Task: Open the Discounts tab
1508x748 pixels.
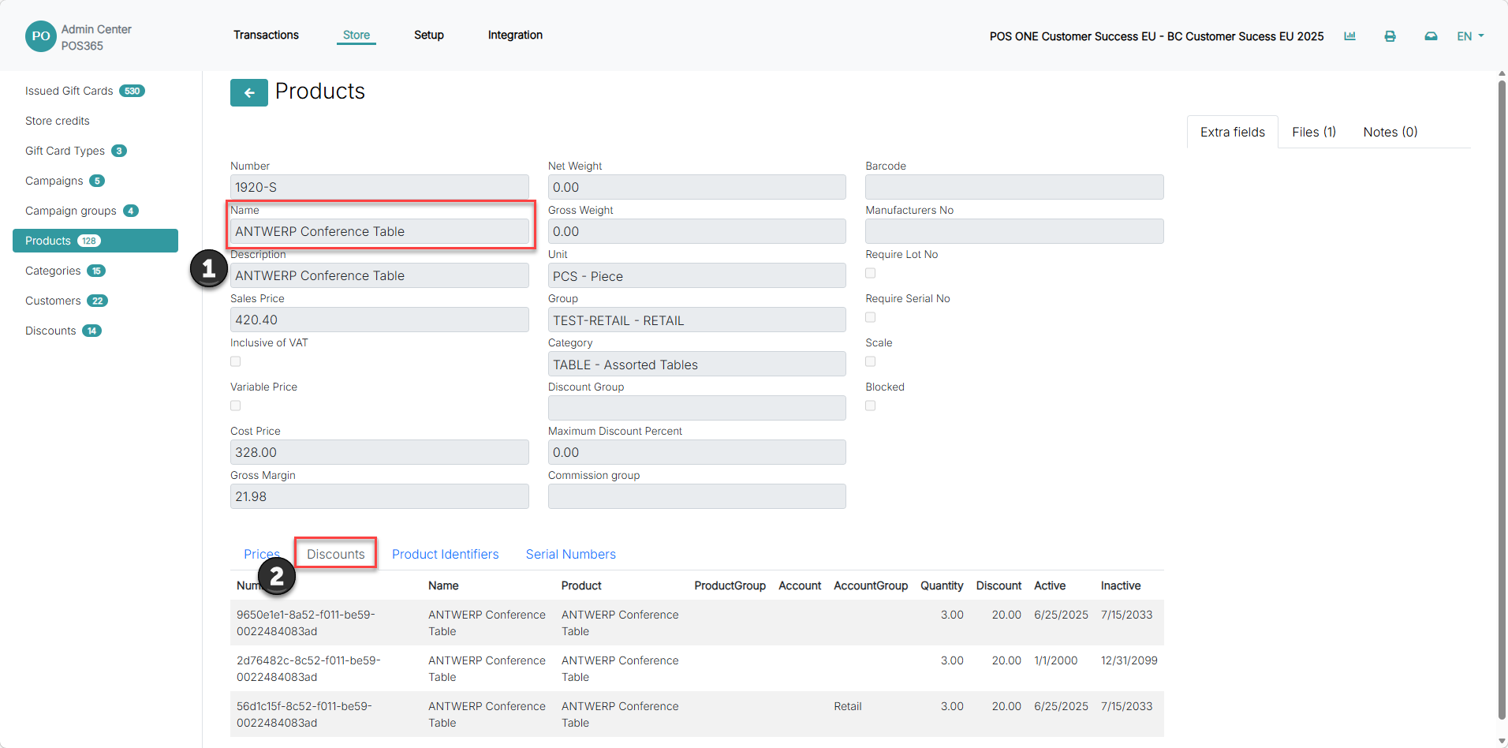Action: [x=336, y=554]
